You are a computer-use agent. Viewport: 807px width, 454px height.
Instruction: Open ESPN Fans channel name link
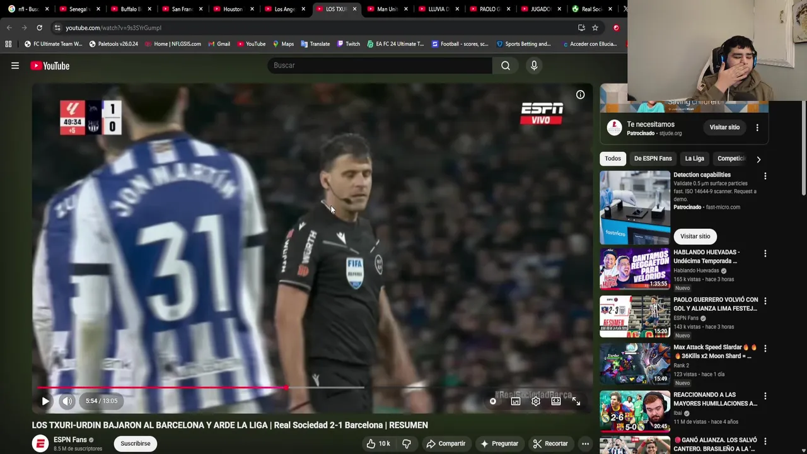click(x=70, y=439)
